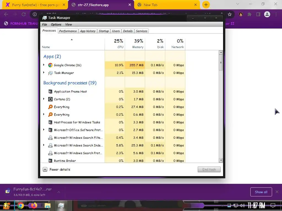
Task: Collapse view with Fewer details arrow
Action: point(45,169)
